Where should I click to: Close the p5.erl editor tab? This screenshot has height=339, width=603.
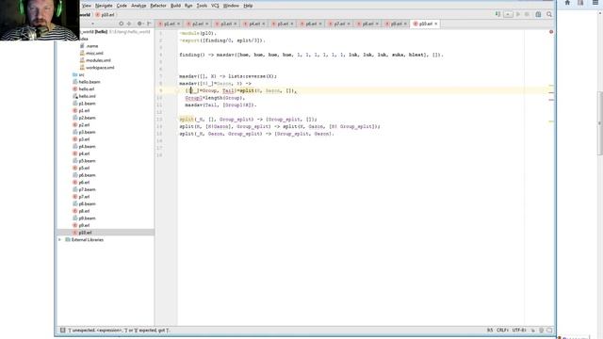tap(292, 24)
